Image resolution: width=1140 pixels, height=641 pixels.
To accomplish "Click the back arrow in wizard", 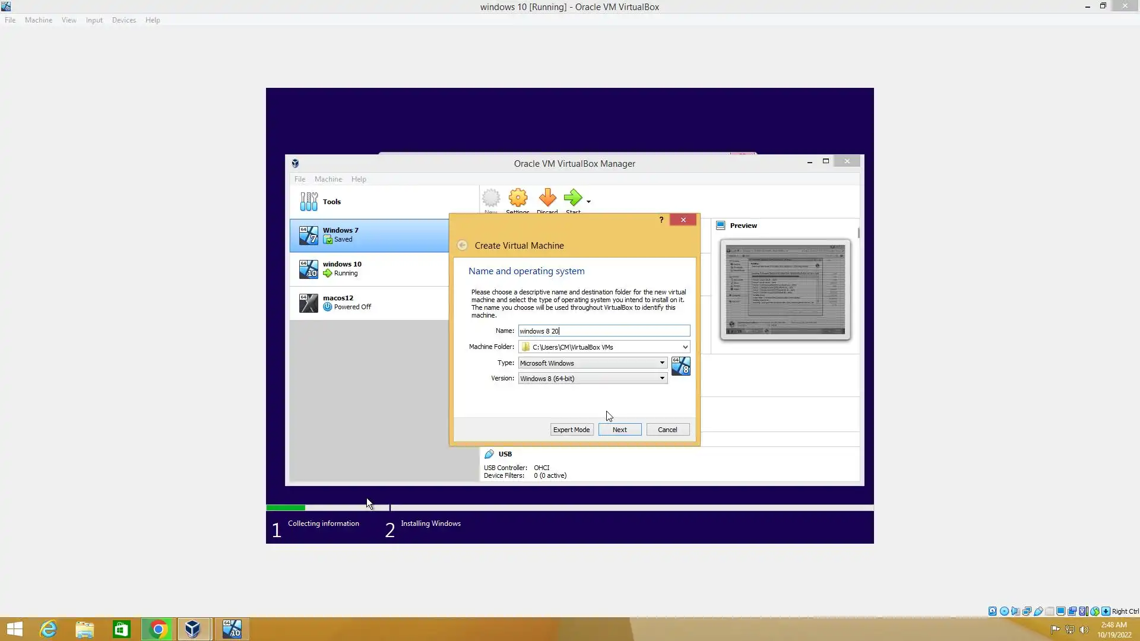I will click(462, 246).
